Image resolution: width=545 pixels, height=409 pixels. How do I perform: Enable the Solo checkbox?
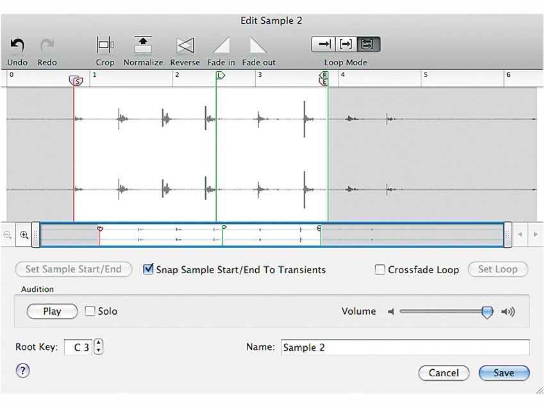tap(89, 311)
